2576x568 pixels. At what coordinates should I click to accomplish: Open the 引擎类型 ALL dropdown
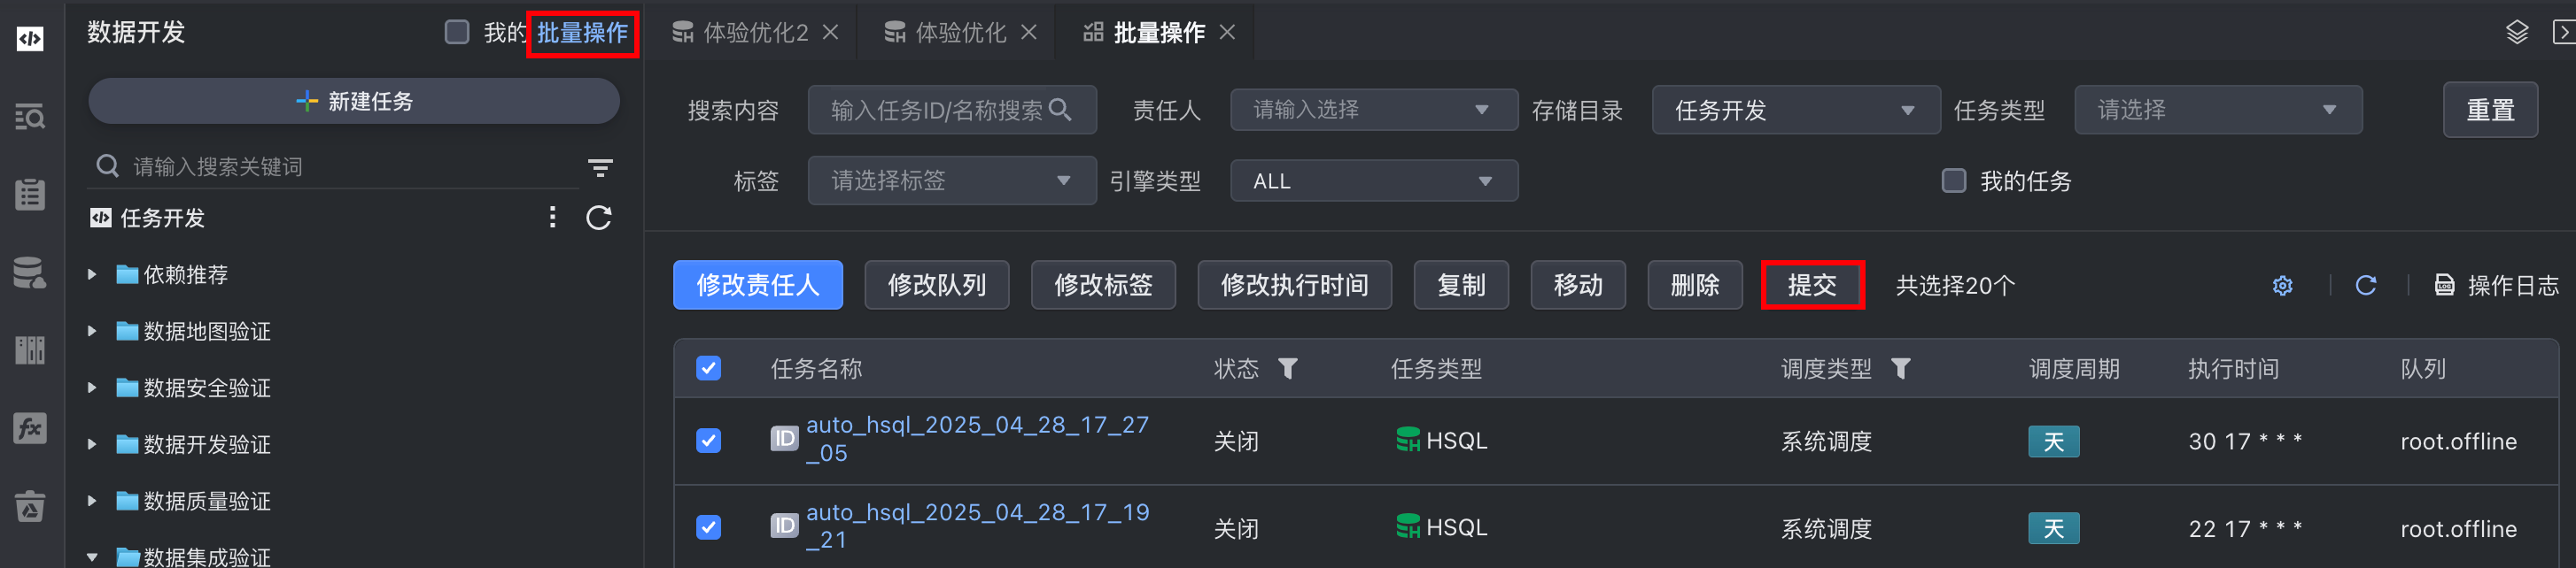tap(1373, 181)
